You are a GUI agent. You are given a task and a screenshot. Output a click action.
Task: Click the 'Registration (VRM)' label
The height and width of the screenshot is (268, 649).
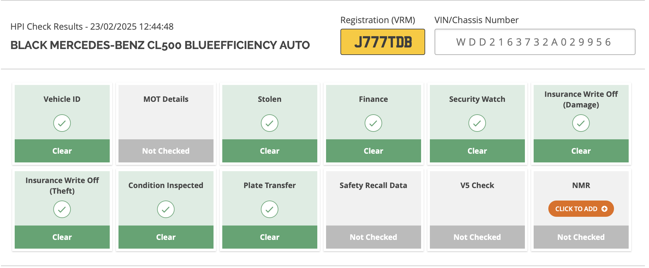(378, 20)
